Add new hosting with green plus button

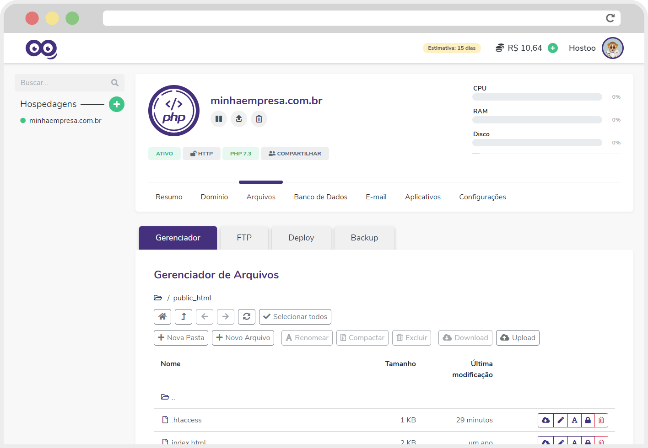coord(117,104)
